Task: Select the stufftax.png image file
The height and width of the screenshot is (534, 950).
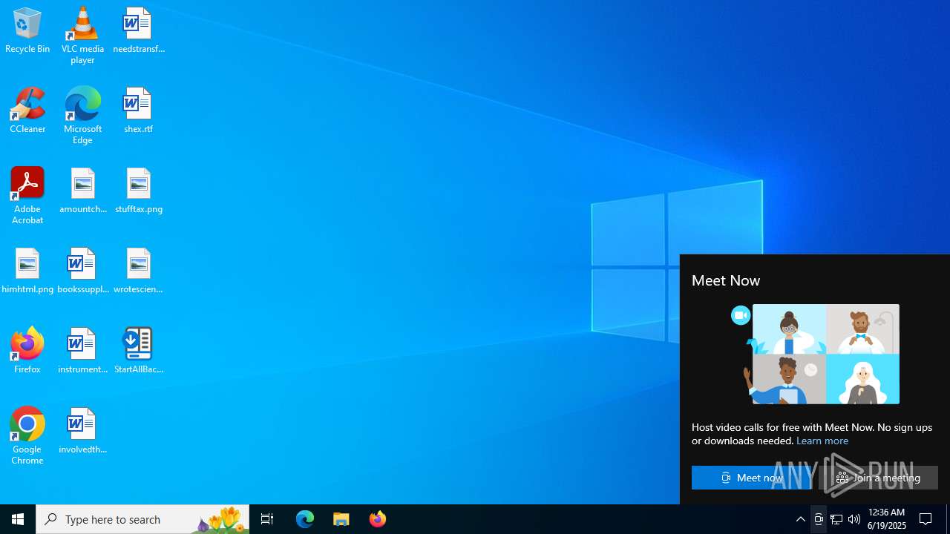Action: pyautogui.click(x=139, y=191)
